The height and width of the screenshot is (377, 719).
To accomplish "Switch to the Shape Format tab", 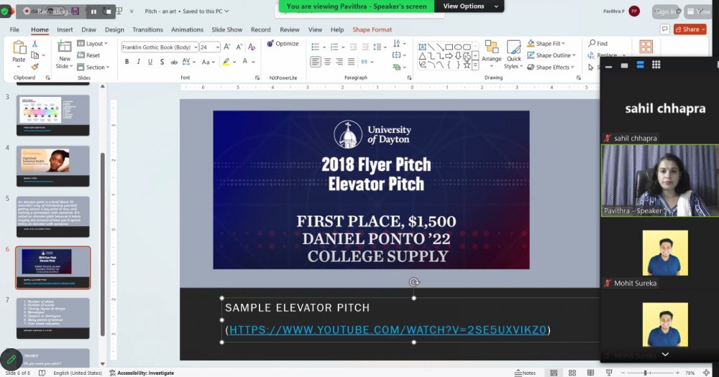I will 372,29.
